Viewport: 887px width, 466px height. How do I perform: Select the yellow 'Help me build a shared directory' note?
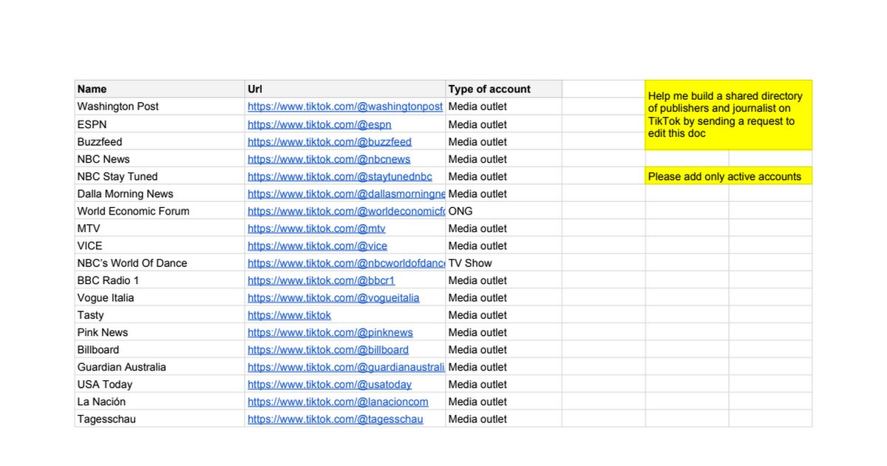pos(729,115)
